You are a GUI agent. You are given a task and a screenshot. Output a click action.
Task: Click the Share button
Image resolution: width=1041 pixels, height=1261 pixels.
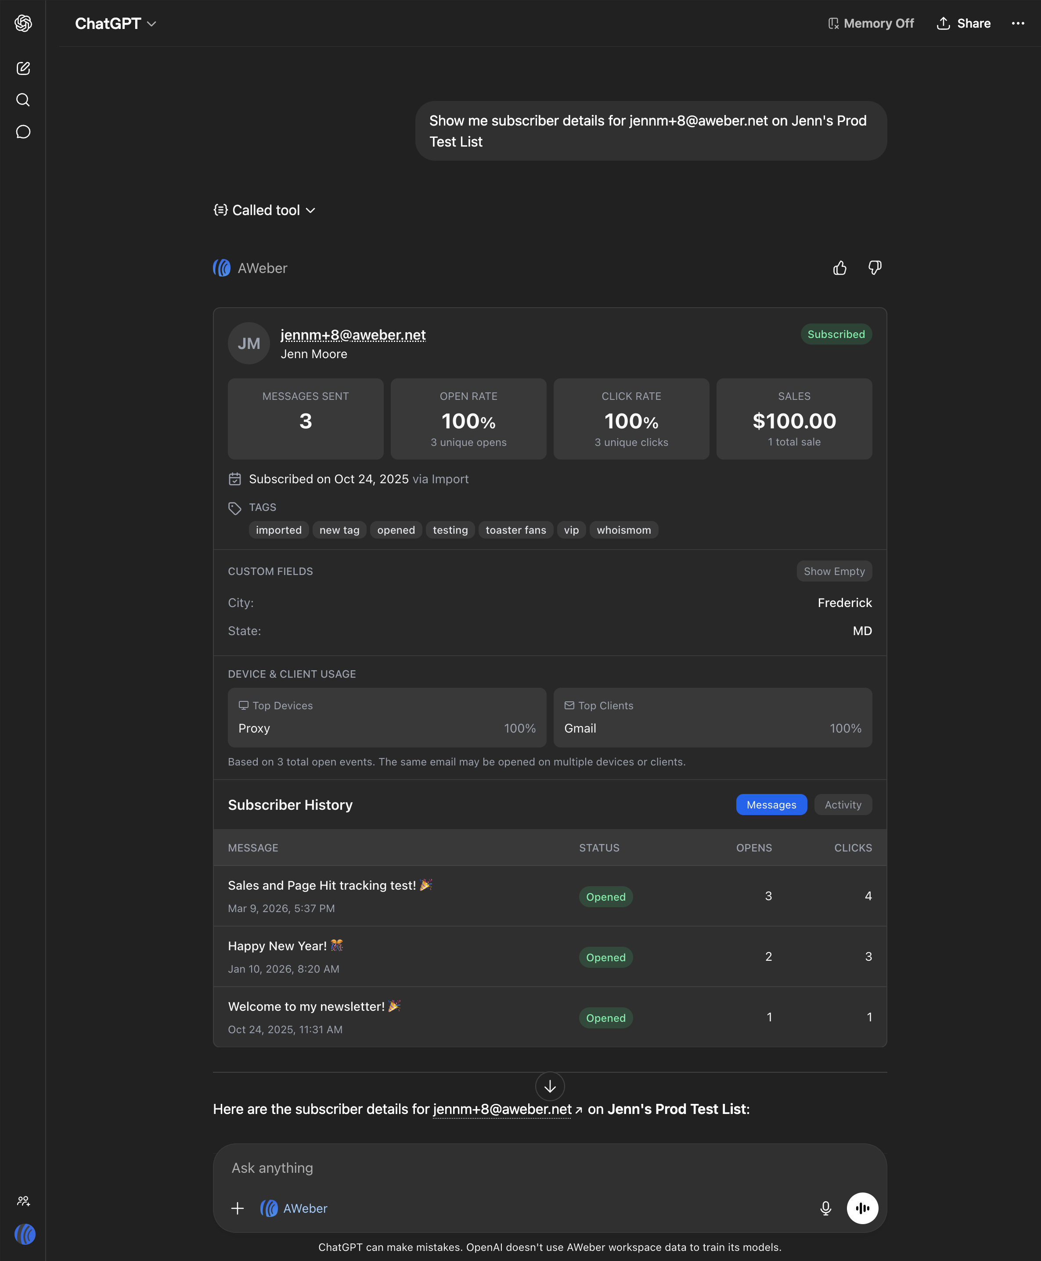point(963,23)
